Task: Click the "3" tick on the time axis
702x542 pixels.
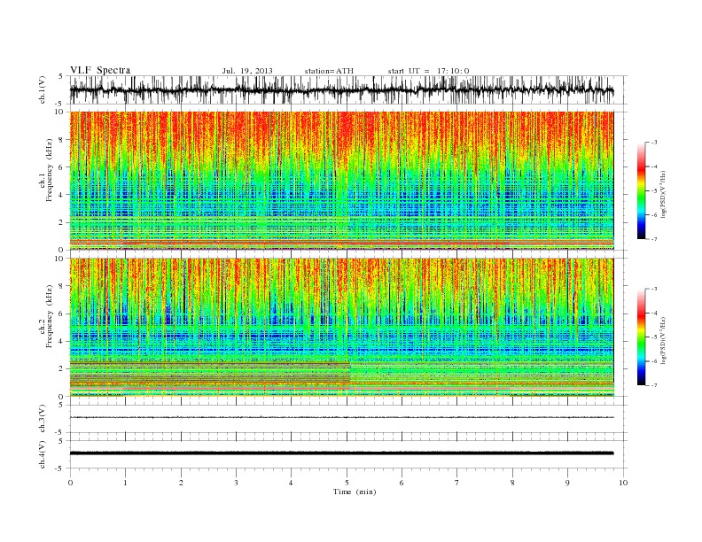Action: [x=236, y=483]
